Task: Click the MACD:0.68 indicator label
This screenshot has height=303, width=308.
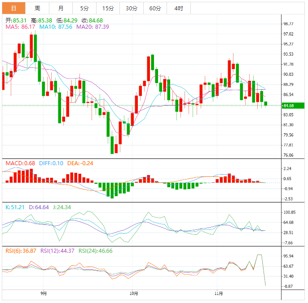Action: [x=20, y=163]
